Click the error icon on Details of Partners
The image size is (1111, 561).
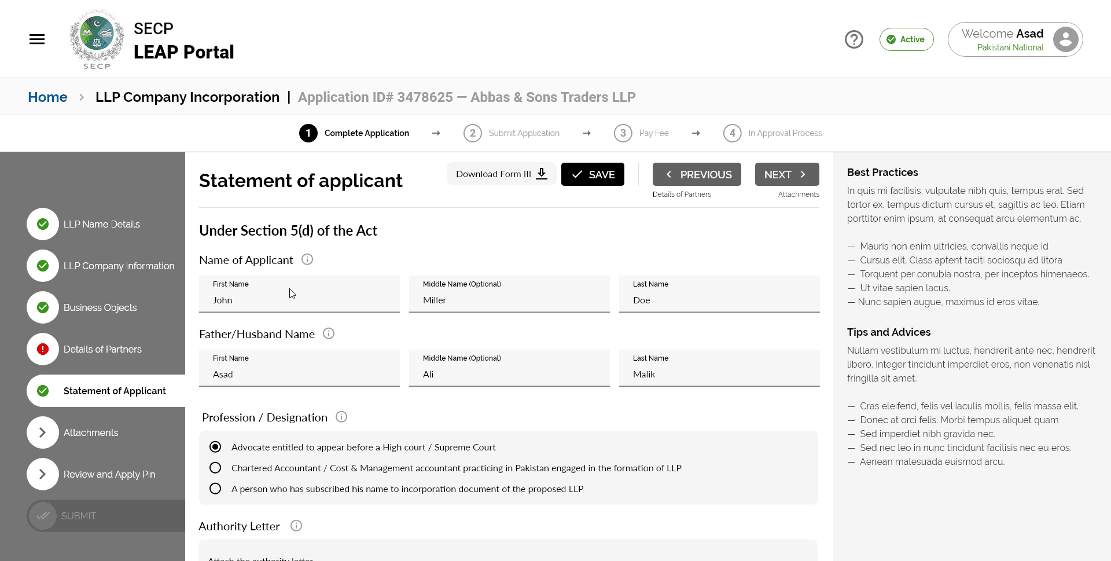click(42, 349)
